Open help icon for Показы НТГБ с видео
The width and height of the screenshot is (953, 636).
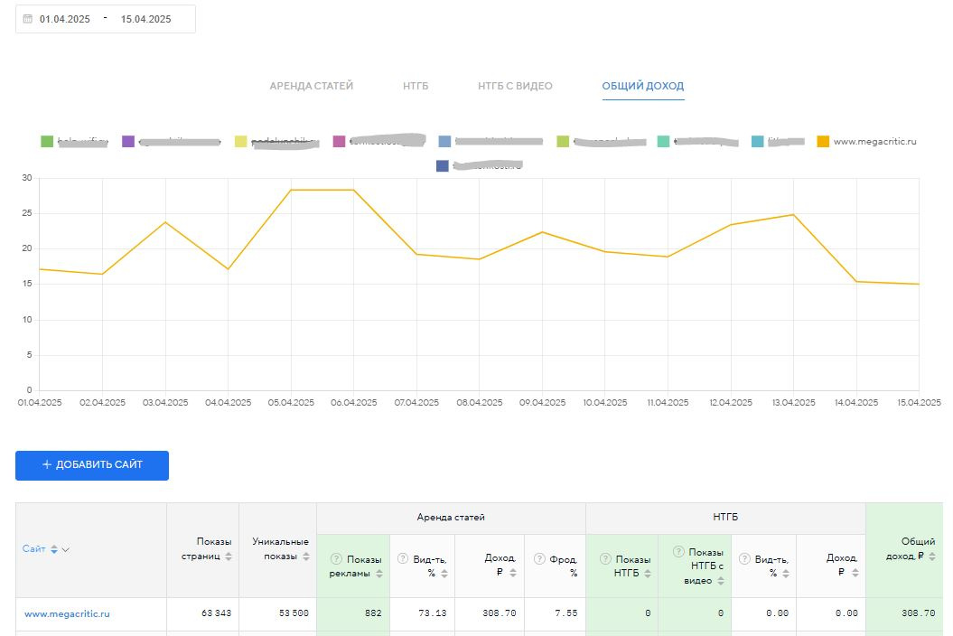[678, 551]
